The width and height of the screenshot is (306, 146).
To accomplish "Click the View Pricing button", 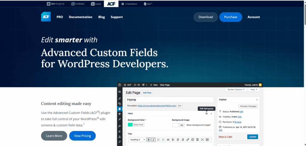I will point(82,136).
